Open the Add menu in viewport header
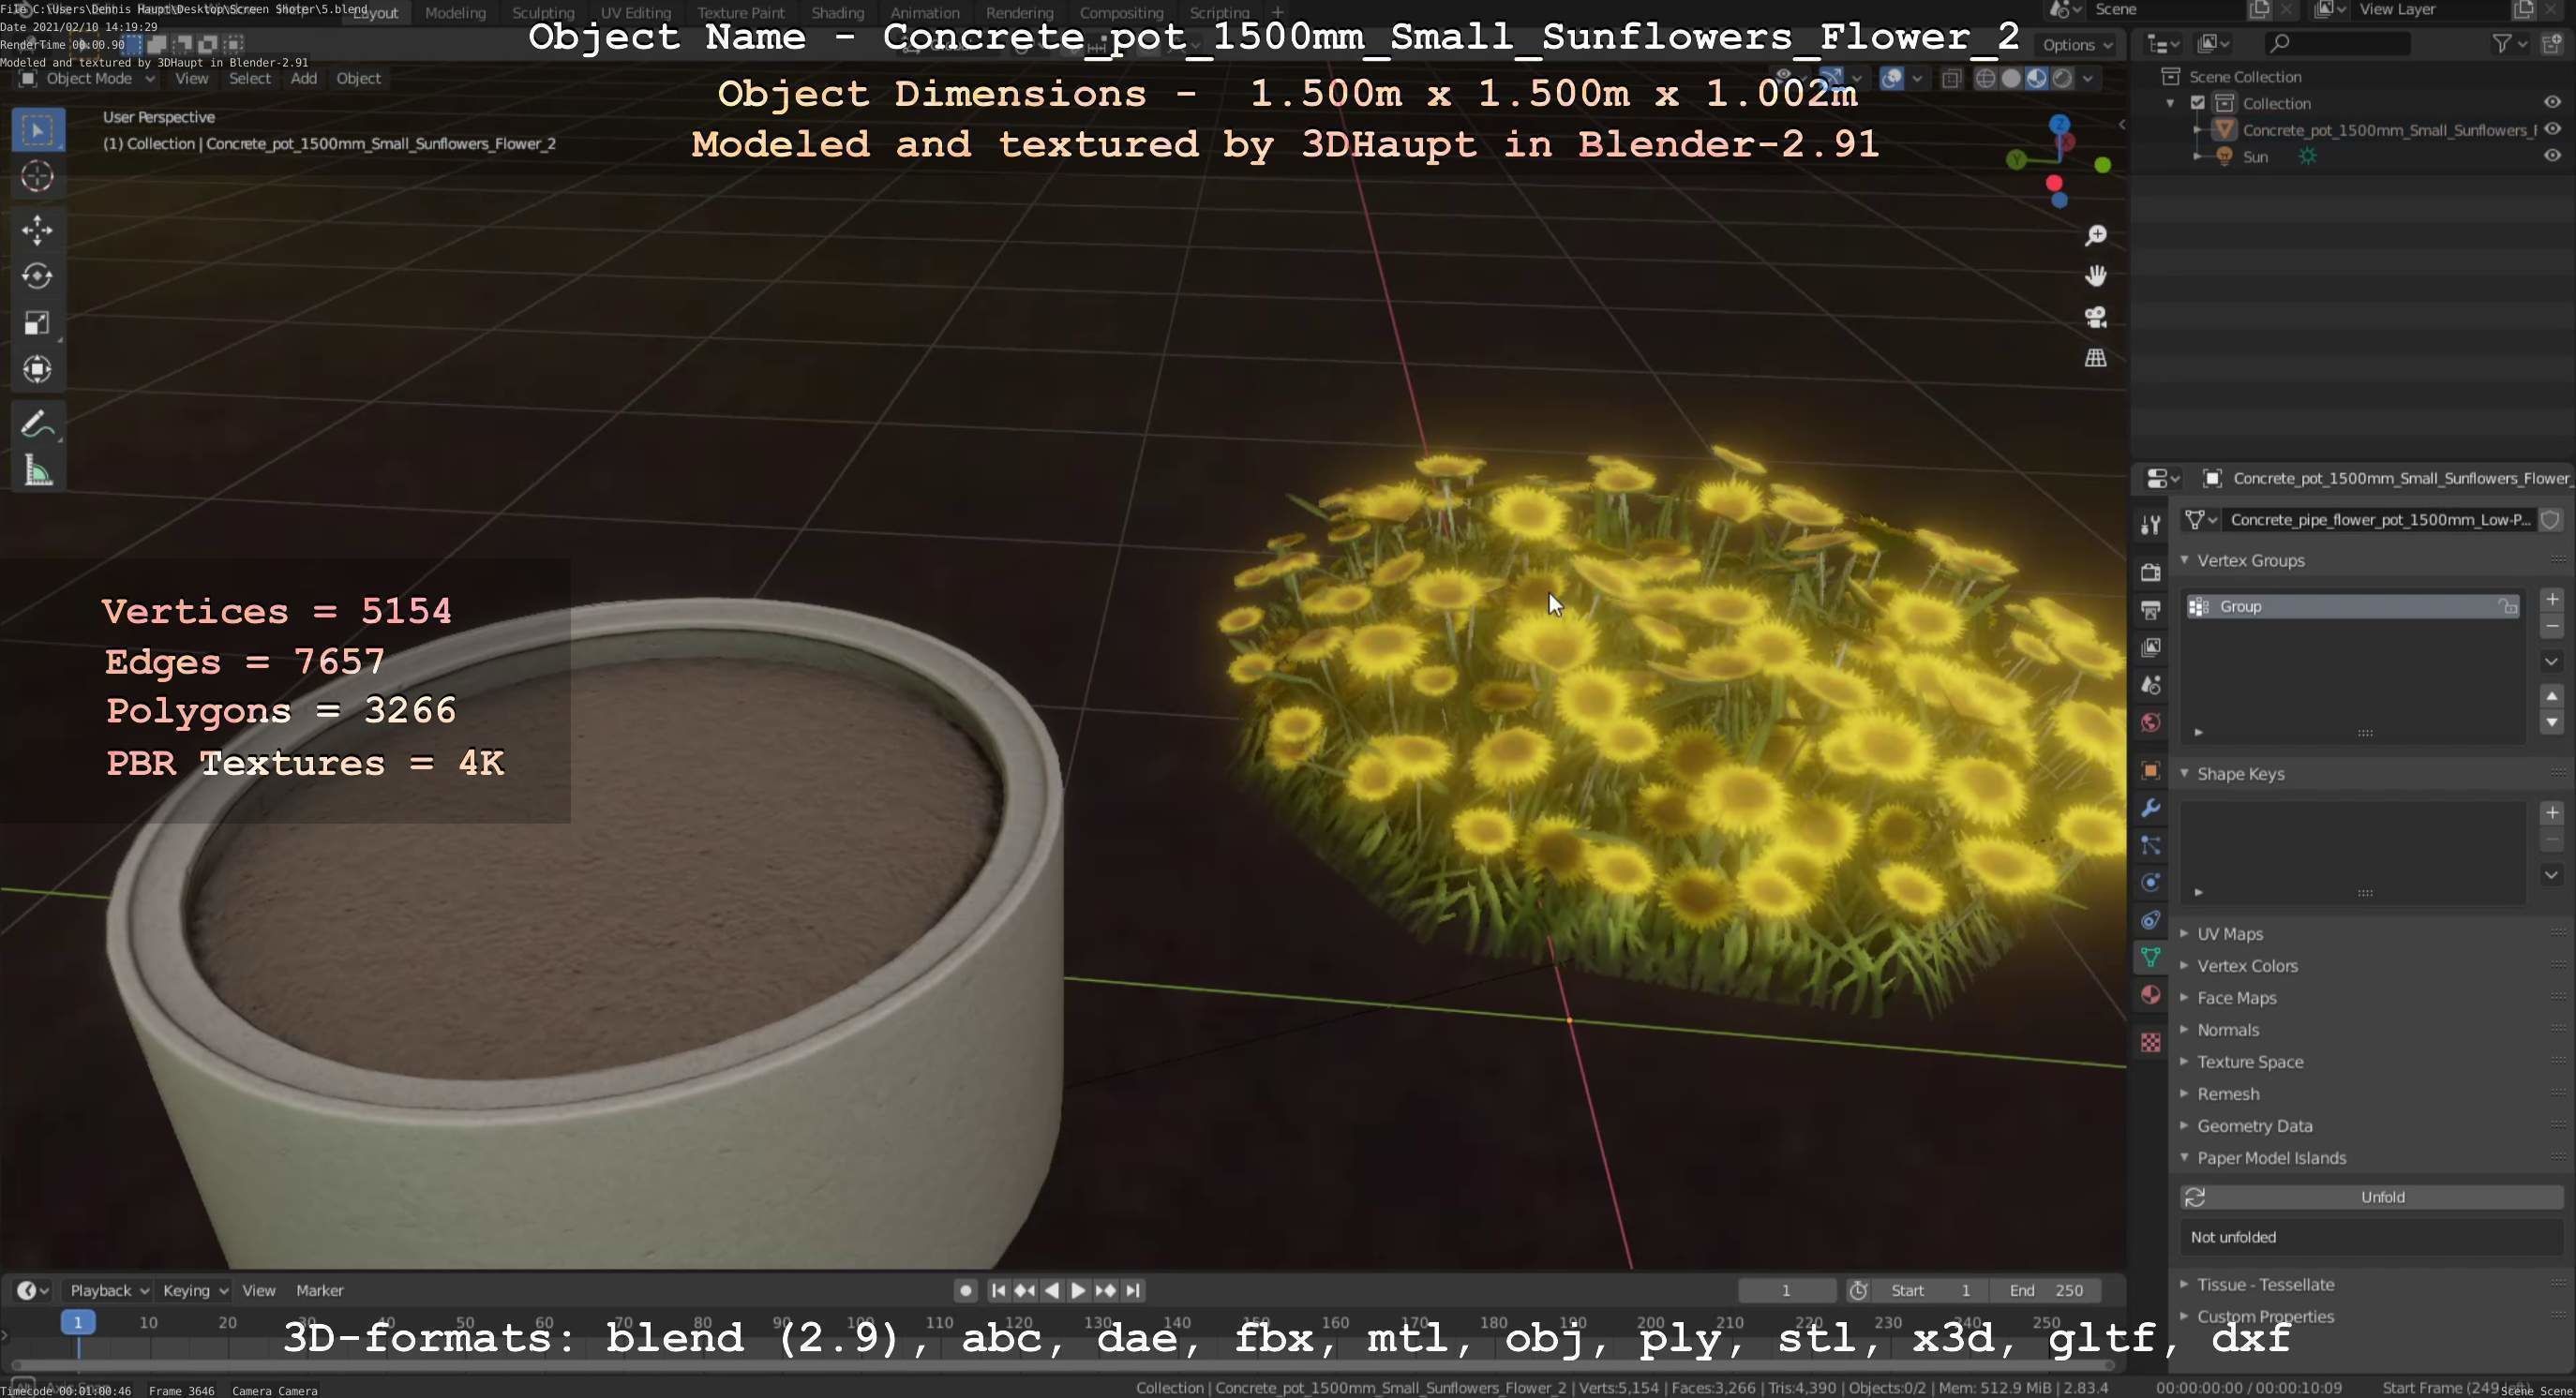Viewport: 2576px width, 1398px height. pyautogui.click(x=304, y=78)
